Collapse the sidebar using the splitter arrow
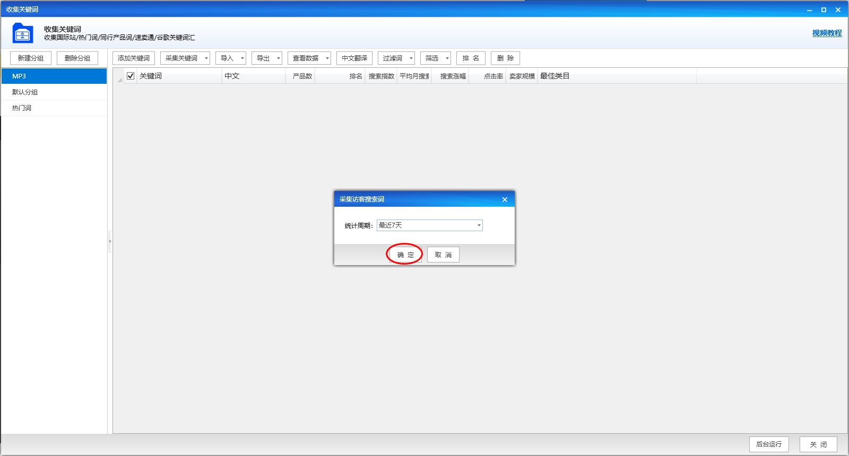849x456 pixels. 110,241
